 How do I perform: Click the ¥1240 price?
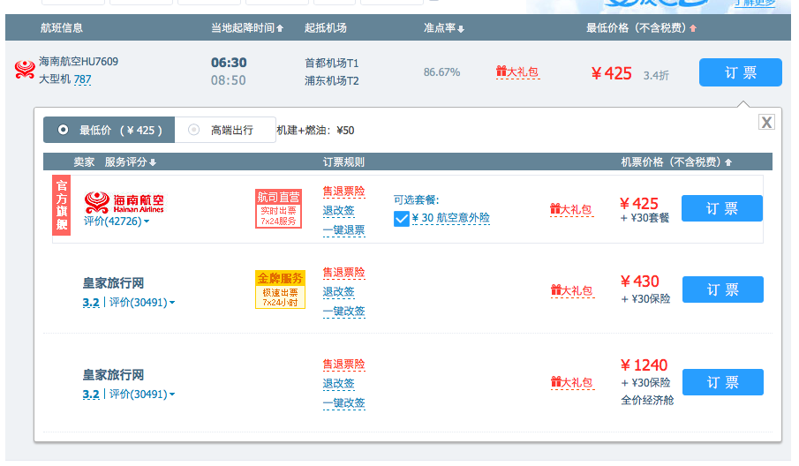(644, 365)
